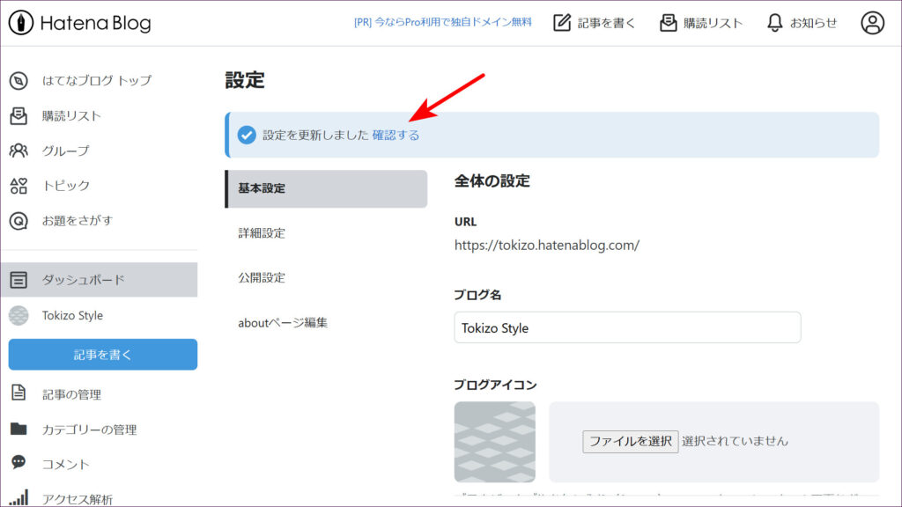902x507 pixels.
Task: Click the 確認する link in notification
Action: pyautogui.click(x=396, y=136)
